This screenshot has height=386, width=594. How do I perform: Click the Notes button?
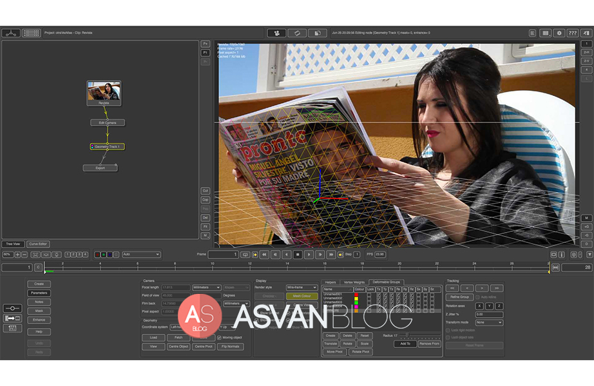[39, 302]
